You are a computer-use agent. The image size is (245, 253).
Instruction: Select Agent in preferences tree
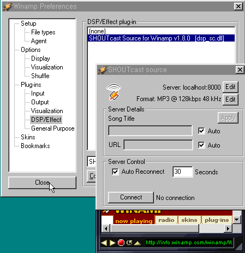[39, 41]
